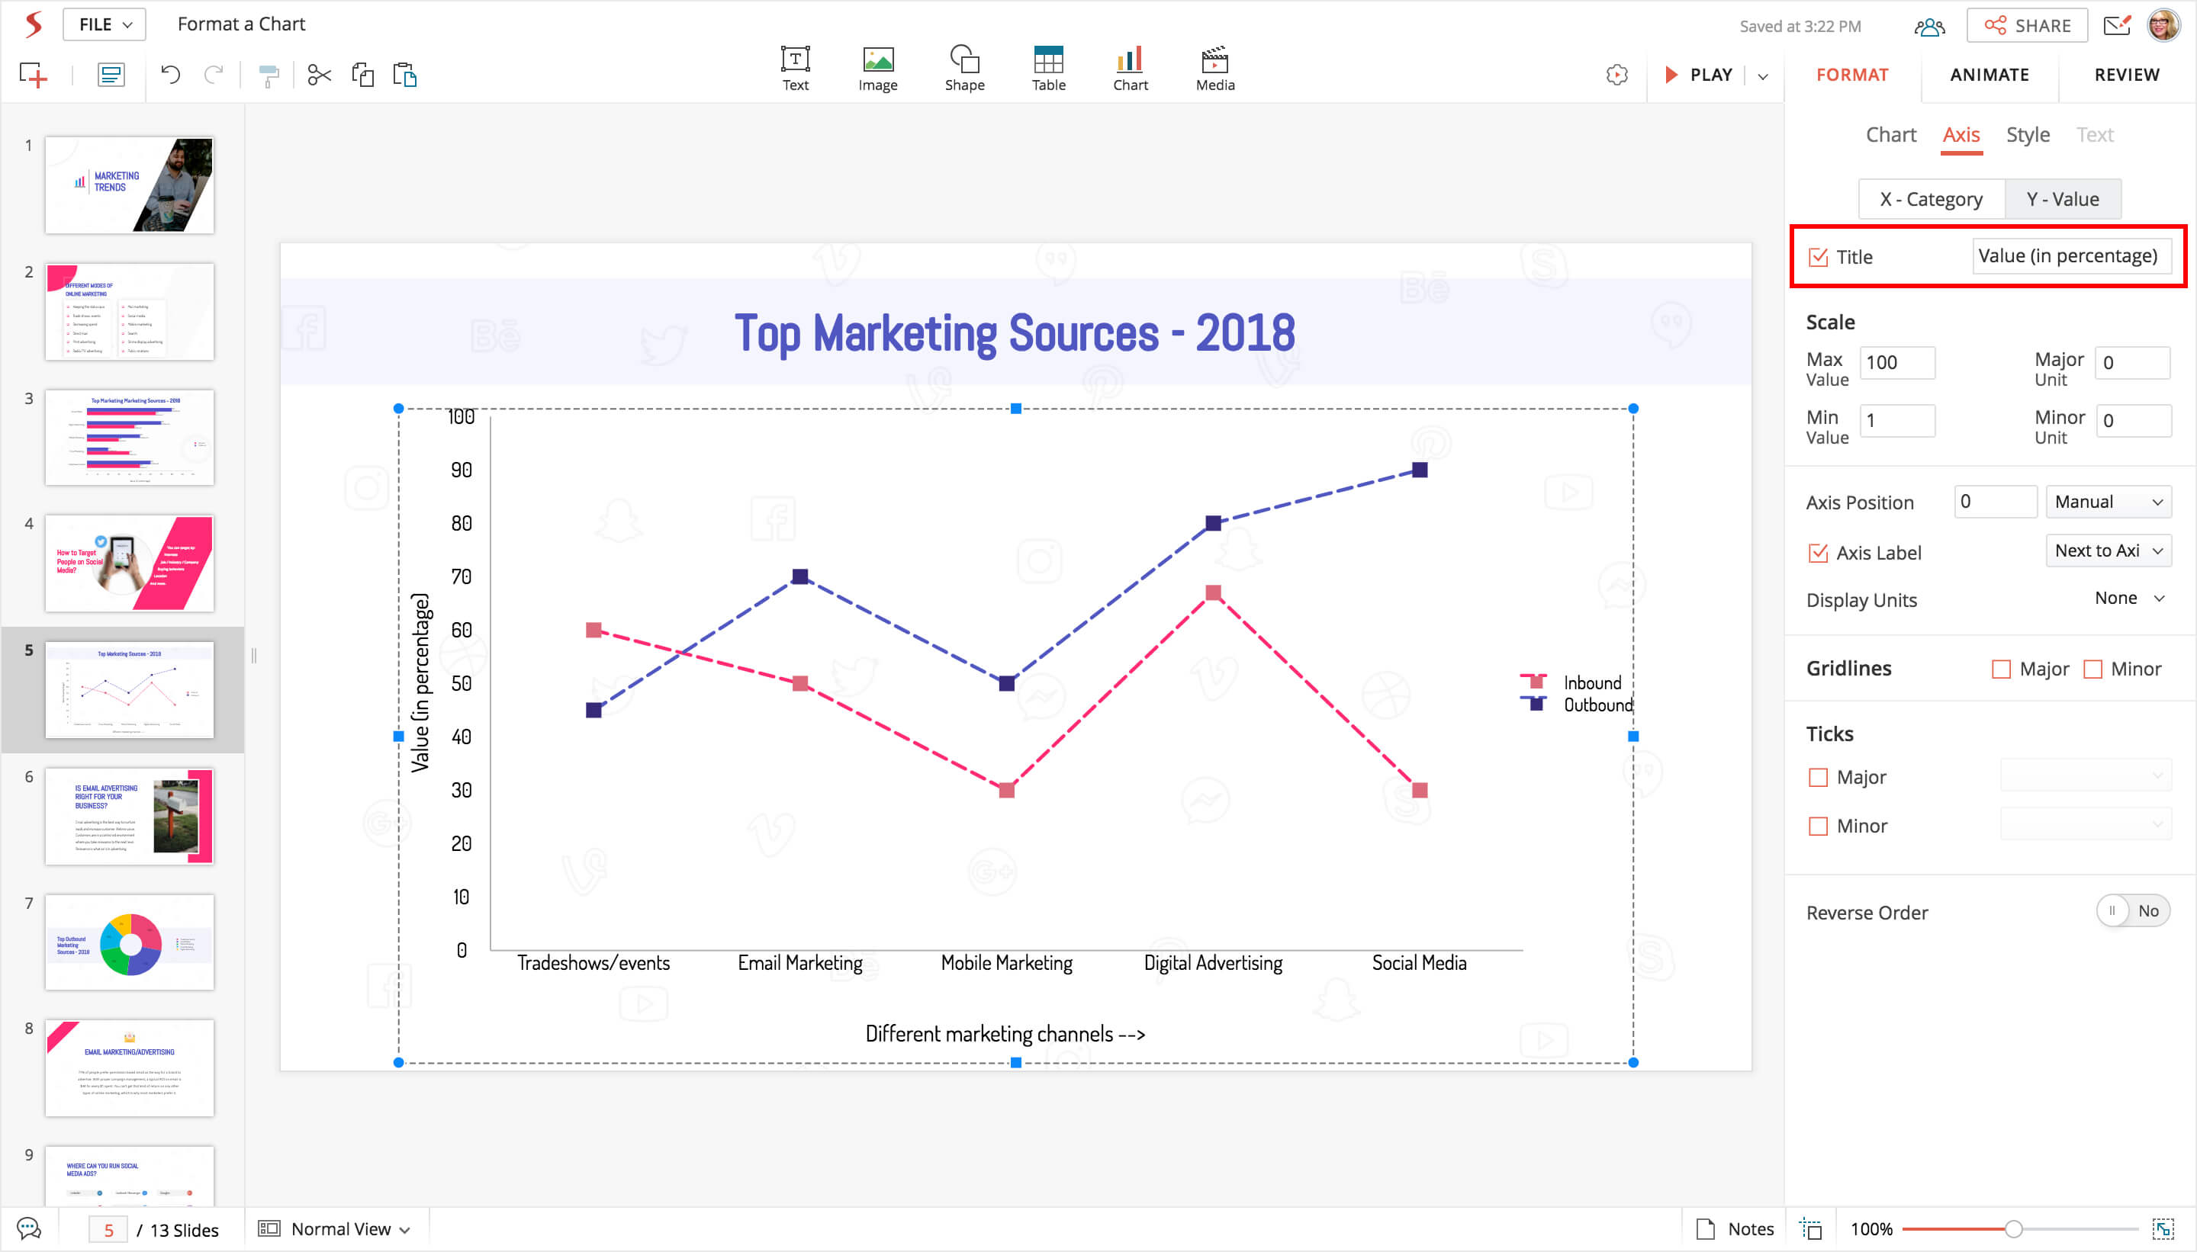Uncheck the axis Title checkbox
The height and width of the screenshot is (1252, 2197).
coord(1818,257)
